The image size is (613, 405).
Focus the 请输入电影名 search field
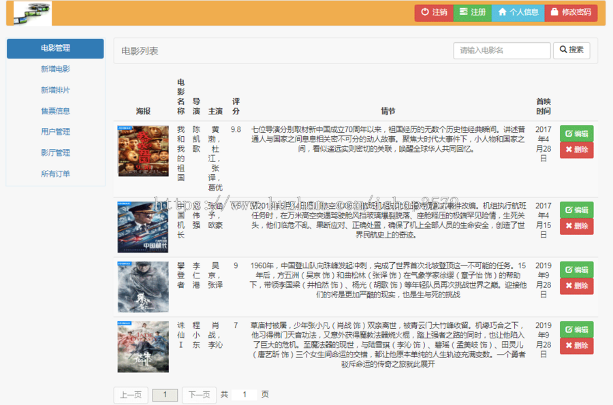pos(502,51)
